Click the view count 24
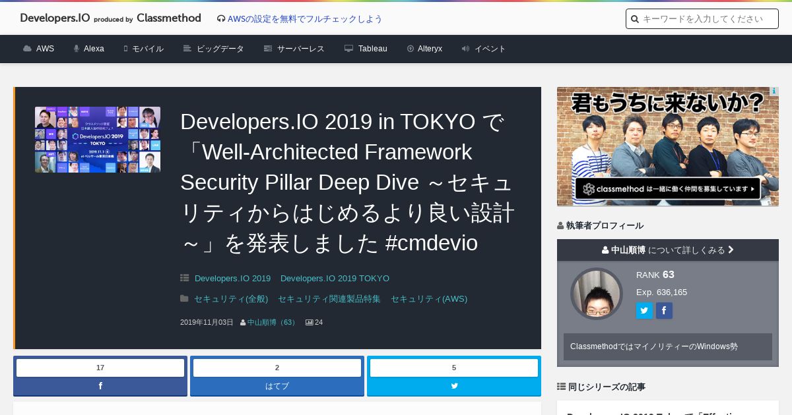 click(x=314, y=323)
